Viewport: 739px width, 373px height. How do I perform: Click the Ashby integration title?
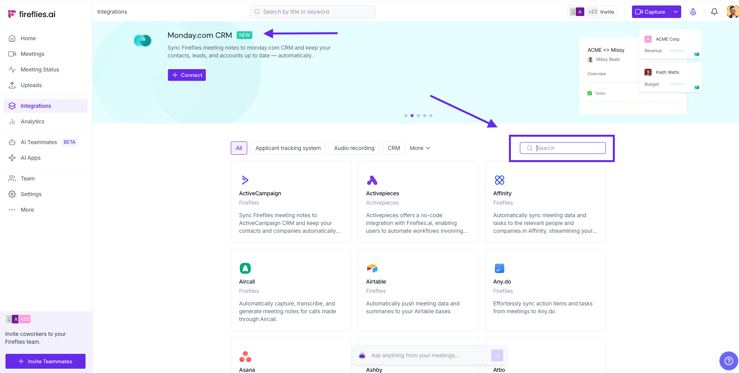coord(374,370)
